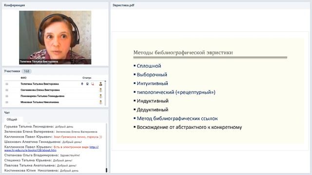Click the webcam video of Телегина Татьяна Викторовна
The height and width of the screenshot is (175, 312).
(55, 37)
